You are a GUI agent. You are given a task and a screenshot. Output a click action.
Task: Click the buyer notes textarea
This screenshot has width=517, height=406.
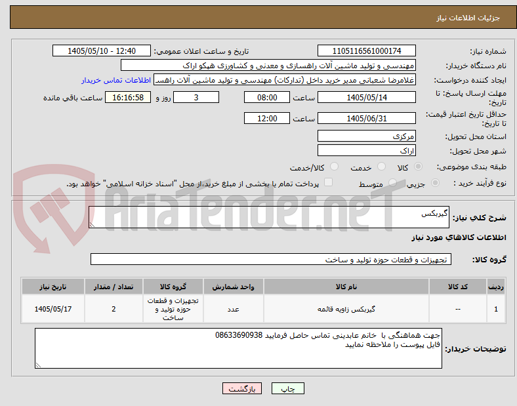tap(238, 348)
